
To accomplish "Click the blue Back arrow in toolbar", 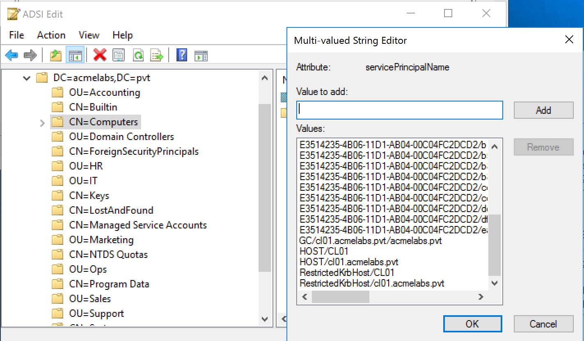I will (11, 55).
